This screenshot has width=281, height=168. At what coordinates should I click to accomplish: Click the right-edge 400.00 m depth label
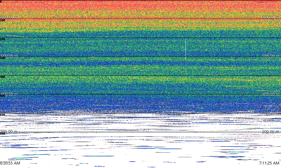[271, 94]
